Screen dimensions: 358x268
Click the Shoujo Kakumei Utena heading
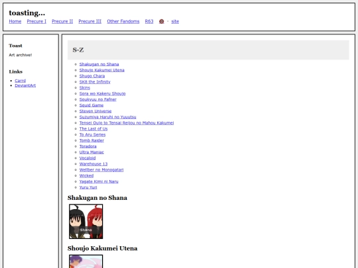pyautogui.click(x=103, y=248)
